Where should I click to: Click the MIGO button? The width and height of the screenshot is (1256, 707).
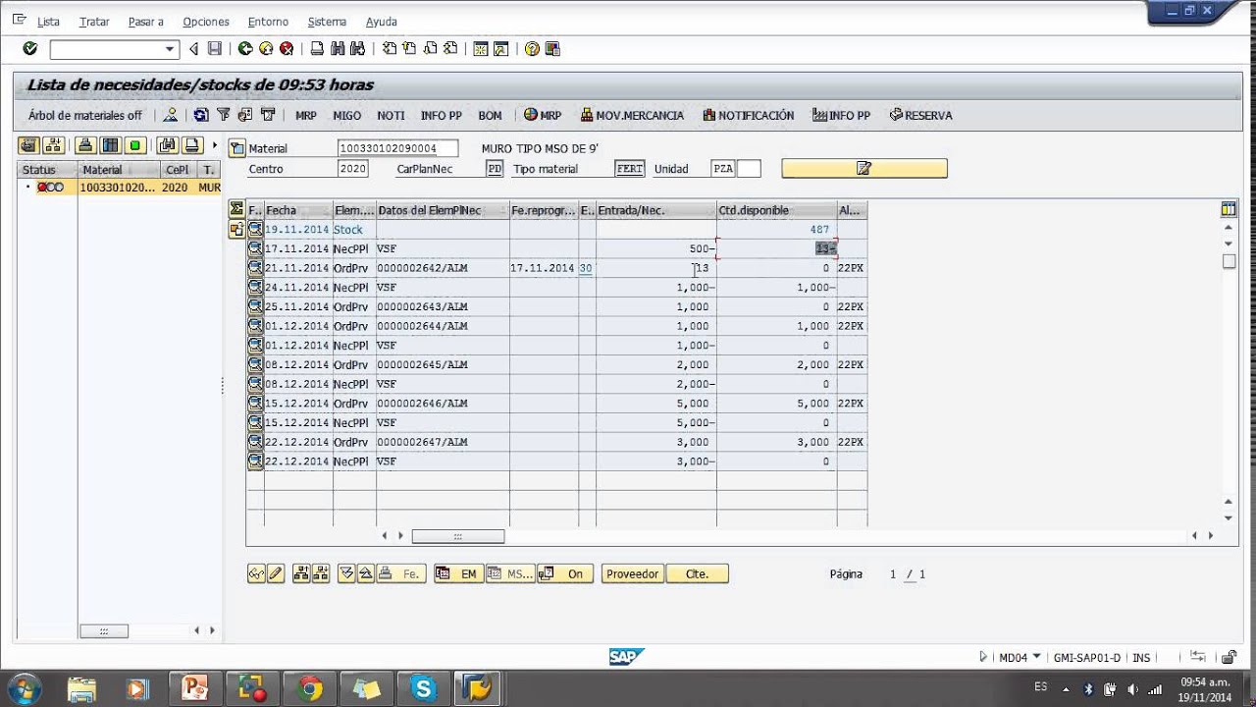347,115
